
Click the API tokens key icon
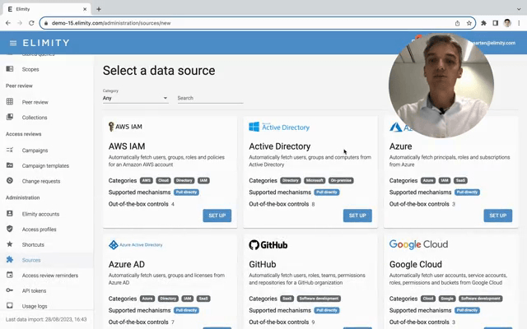pyautogui.click(x=10, y=290)
